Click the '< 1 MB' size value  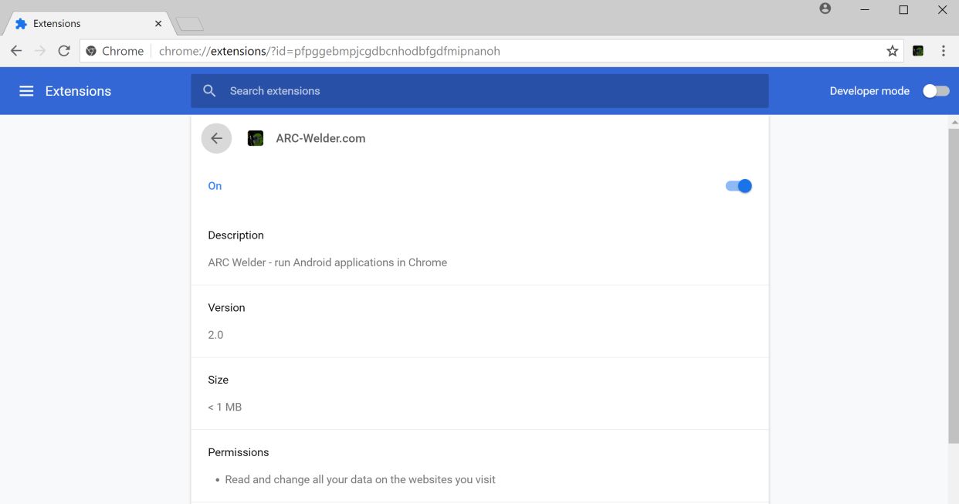click(x=225, y=407)
